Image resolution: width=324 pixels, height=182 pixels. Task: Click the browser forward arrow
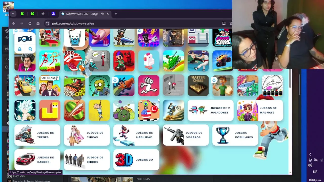pyautogui.click(x=22, y=23)
